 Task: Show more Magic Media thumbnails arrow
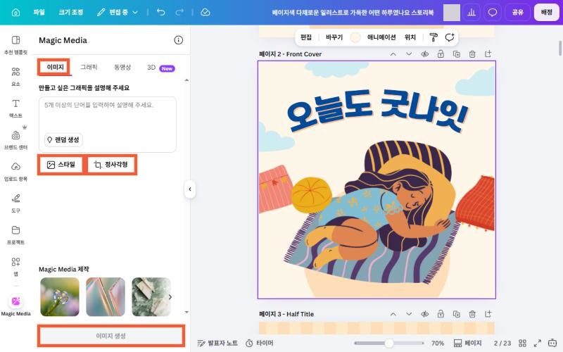click(170, 297)
